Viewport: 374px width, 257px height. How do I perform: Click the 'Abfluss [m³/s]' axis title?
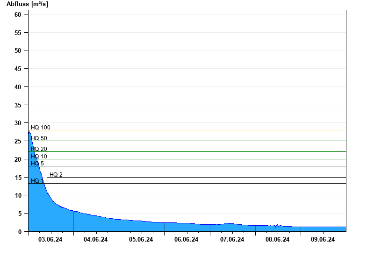point(27,4)
